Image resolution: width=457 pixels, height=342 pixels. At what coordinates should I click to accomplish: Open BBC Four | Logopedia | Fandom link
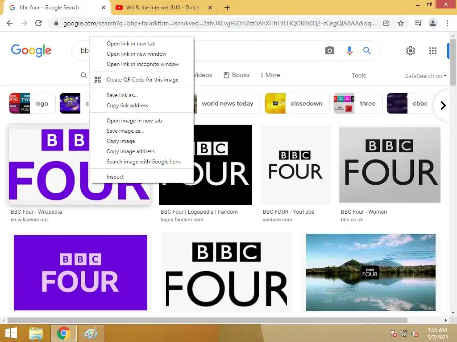[199, 212]
